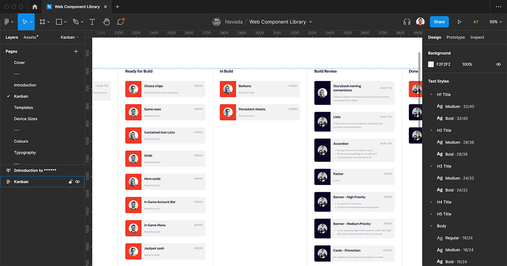The image size is (507, 266).
Task: Select the Pen tool
Action: pyautogui.click(x=76, y=22)
